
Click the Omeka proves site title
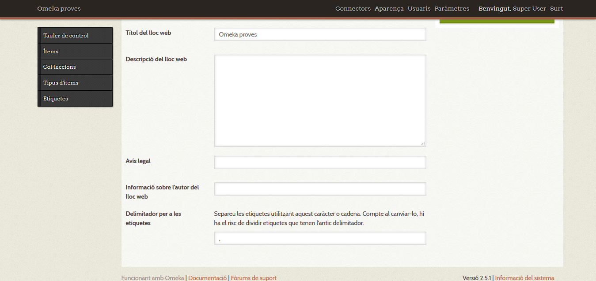point(59,8)
